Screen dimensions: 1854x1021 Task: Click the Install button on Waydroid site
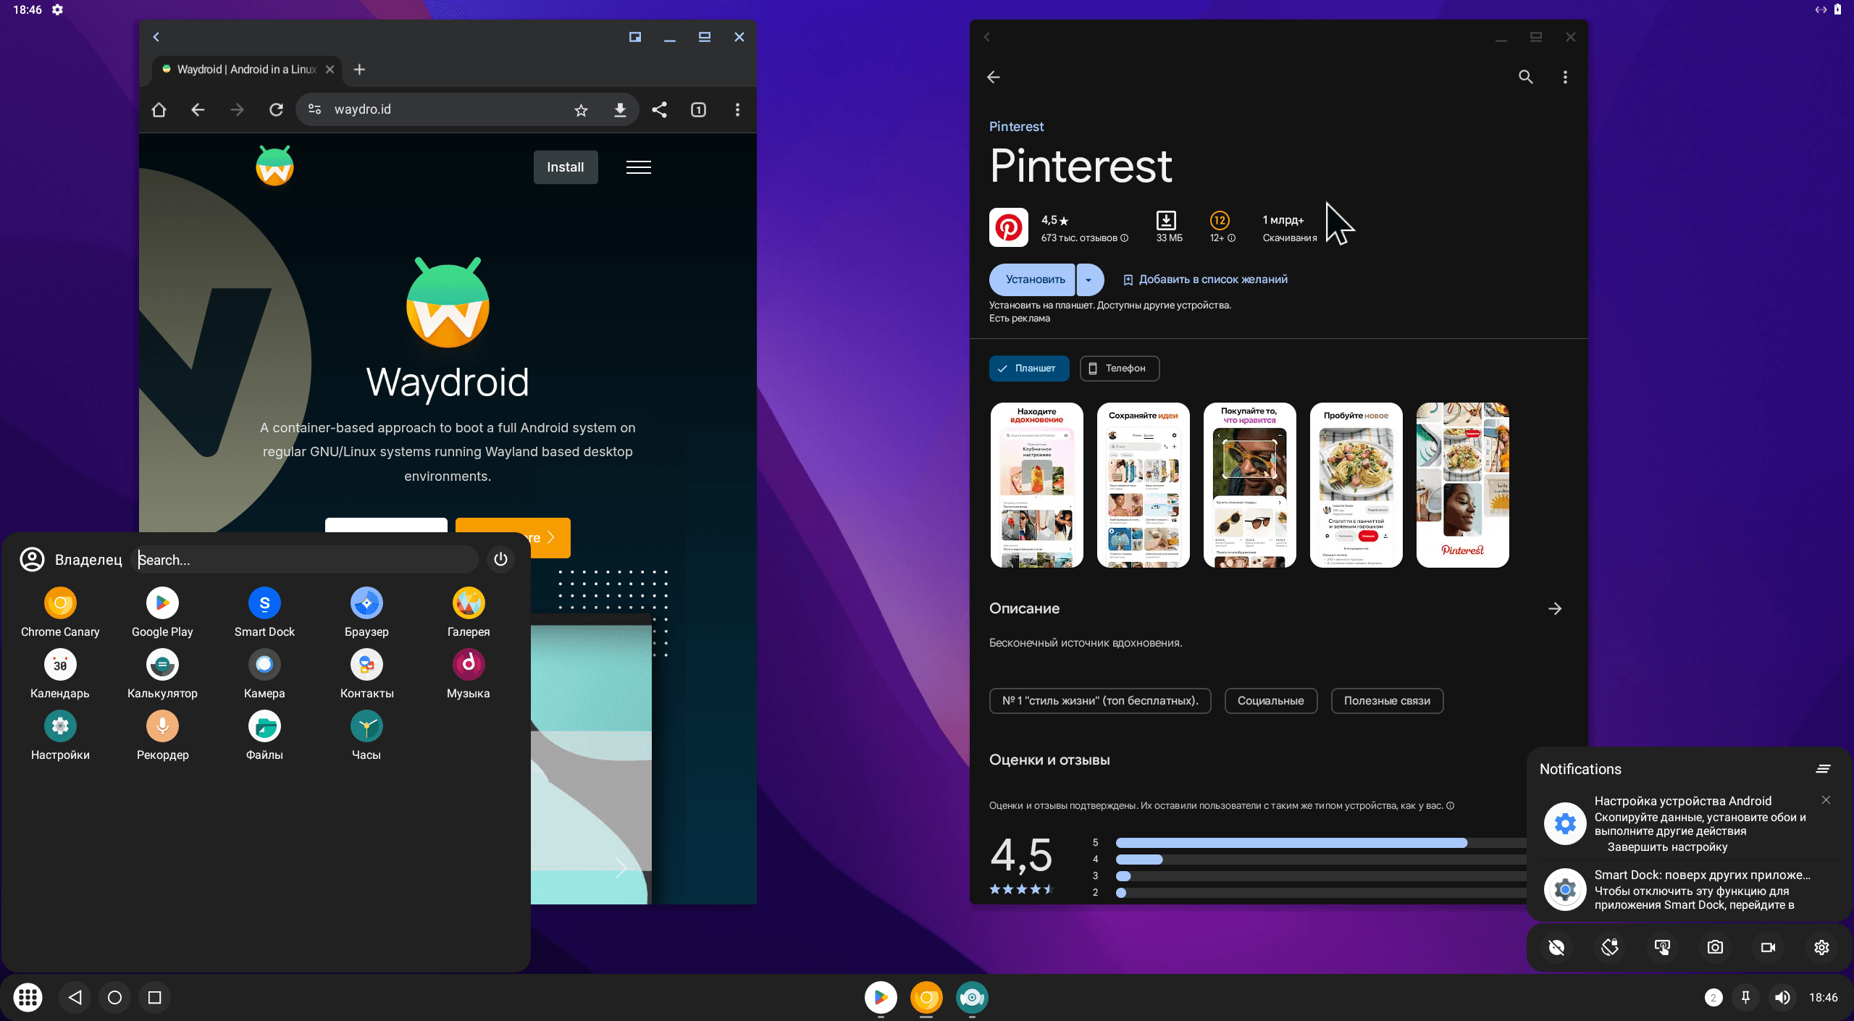566,167
